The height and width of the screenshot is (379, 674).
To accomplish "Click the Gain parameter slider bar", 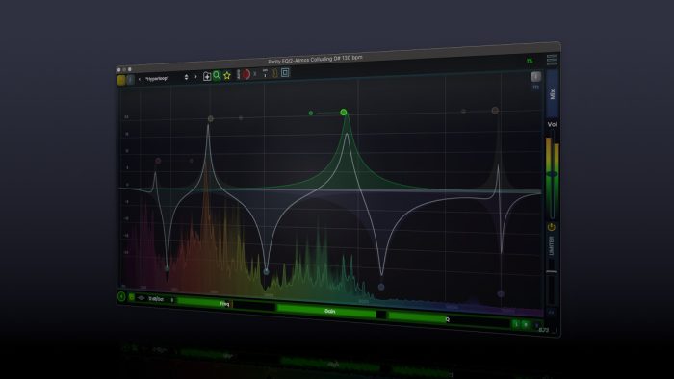I will click(x=331, y=311).
